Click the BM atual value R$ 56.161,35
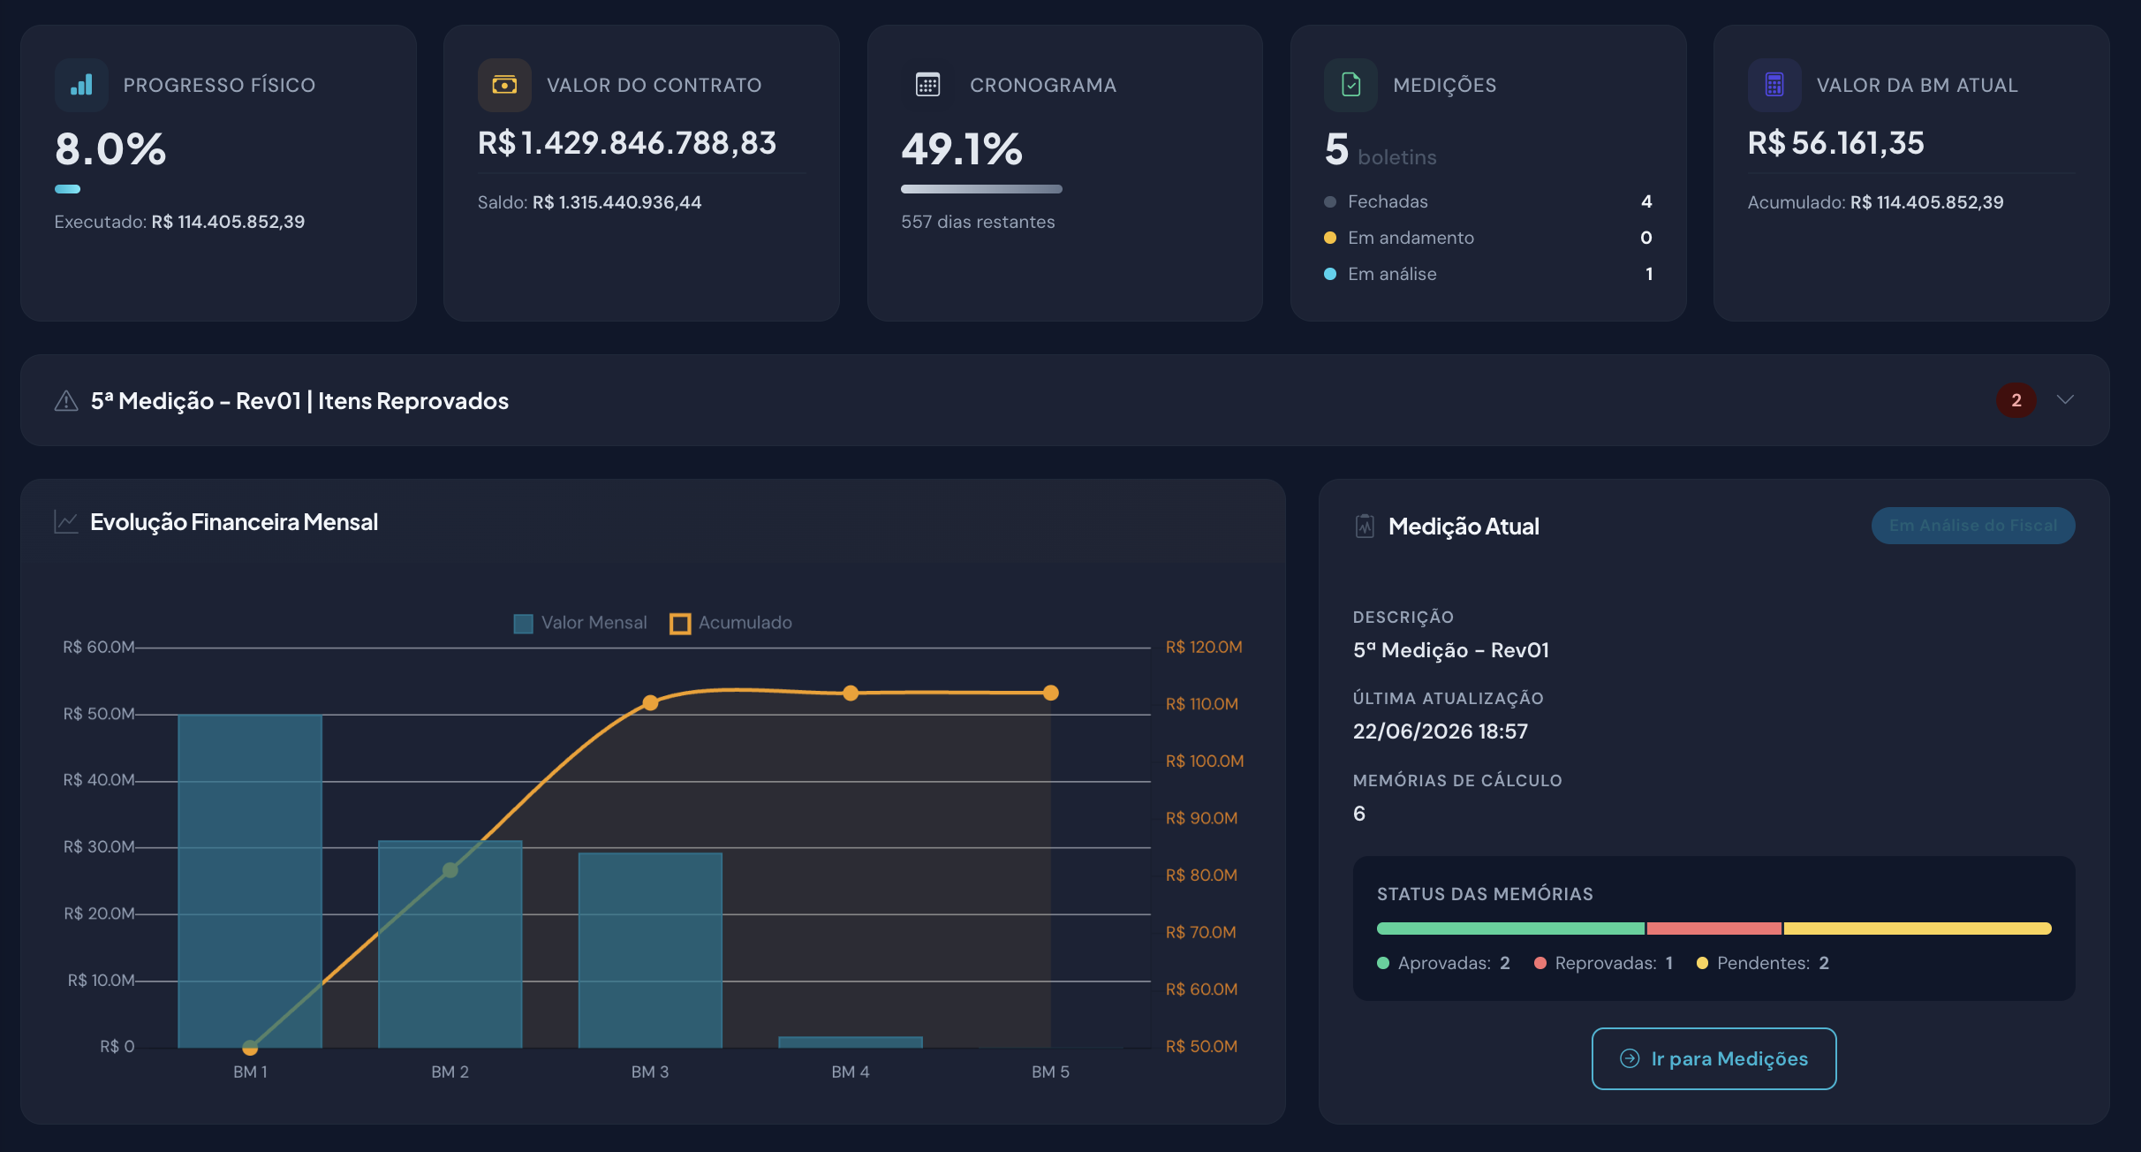2141x1152 pixels. coord(1835,143)
